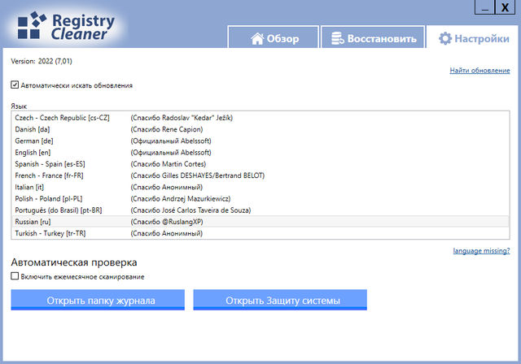Select Português (do Brasil) [pt-BR] language
The height and width of the screenshot is (364, 521).
click(260, 210)
